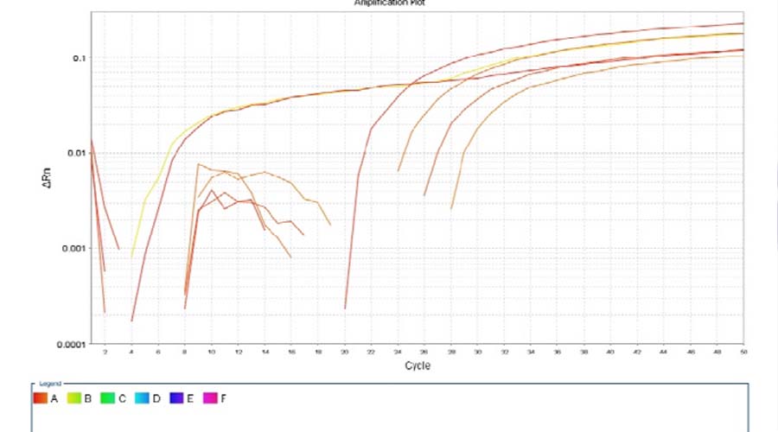Click the 0.0001 y-axis tick label
The width and height of the screenshot is (778, 432).
(x=73, y=344)
